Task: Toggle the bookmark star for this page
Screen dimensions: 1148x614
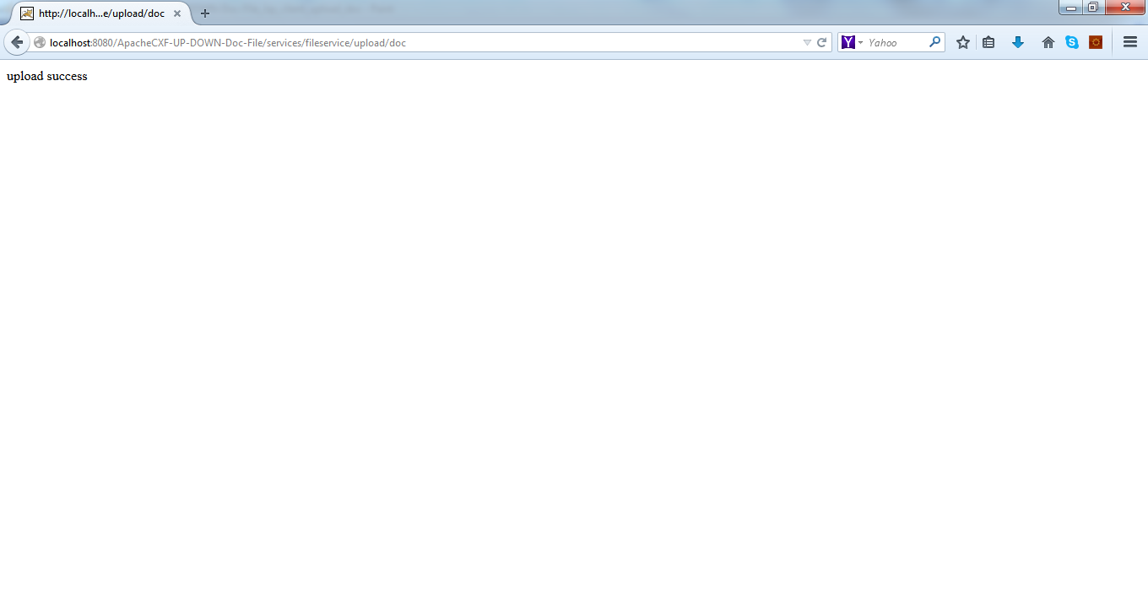Action: [x=962, y=42]
